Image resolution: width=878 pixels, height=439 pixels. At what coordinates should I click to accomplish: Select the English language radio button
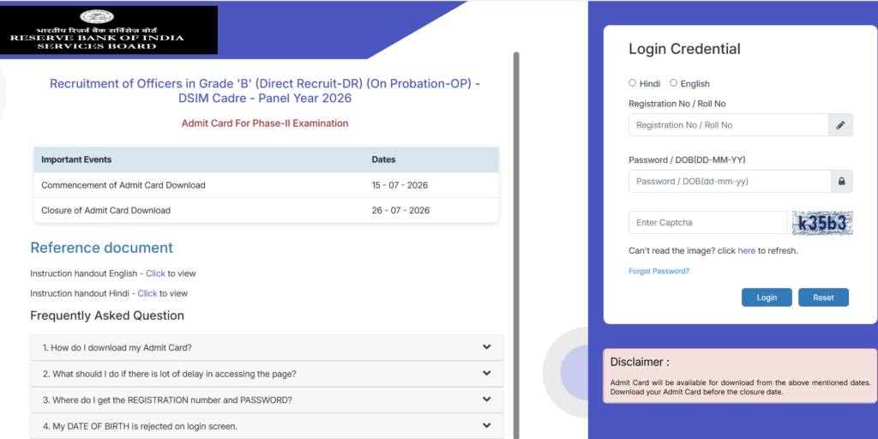674,83
